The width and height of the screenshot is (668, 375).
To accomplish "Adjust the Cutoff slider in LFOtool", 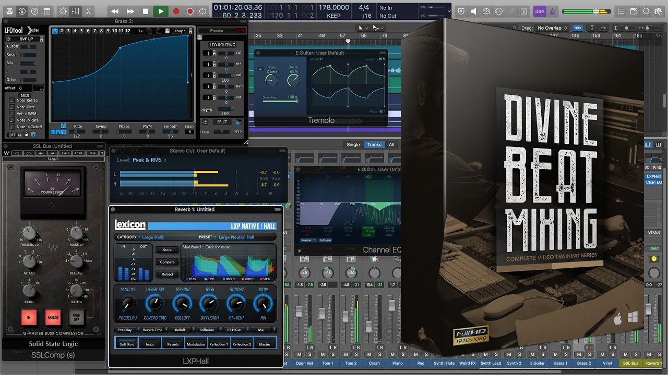I will tap(28, 46).
